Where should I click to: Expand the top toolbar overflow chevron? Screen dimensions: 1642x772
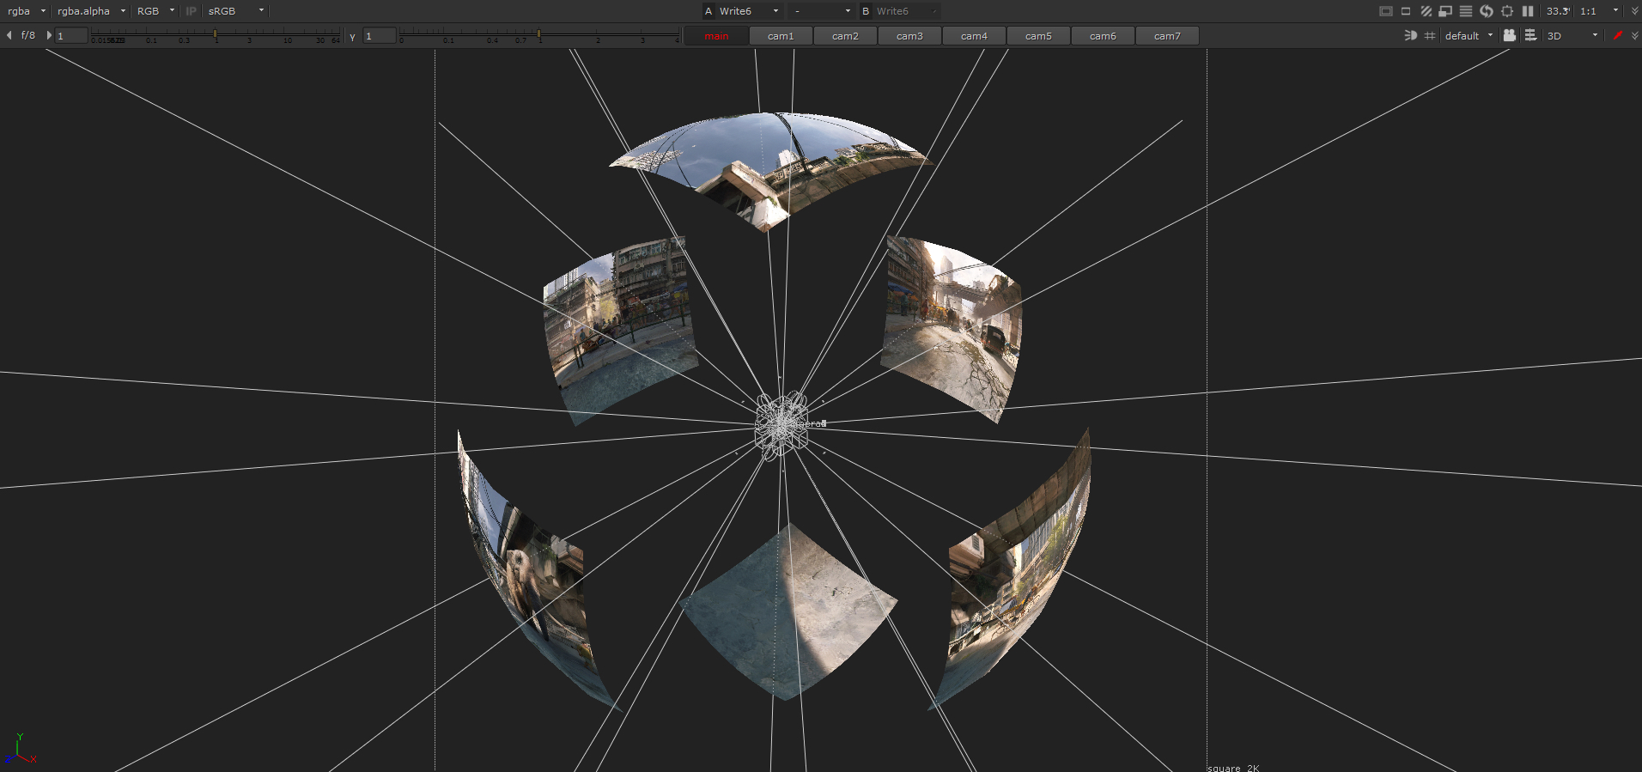1634,11
